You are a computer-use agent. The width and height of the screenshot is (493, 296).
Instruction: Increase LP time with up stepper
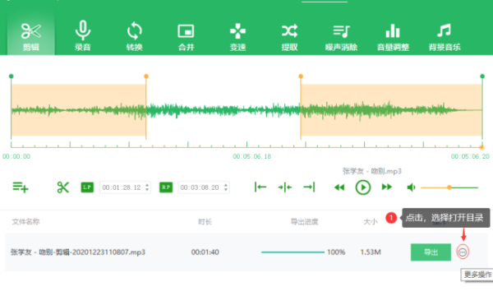147,185
